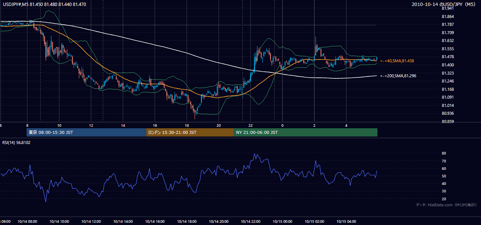481x225 pixels.
Task: Click the 81.555 price axis label
Action: coord(448,49)
